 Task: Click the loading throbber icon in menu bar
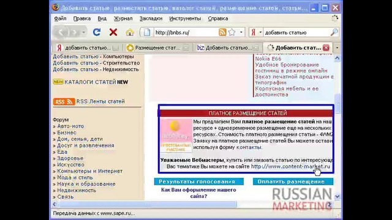(x=335, y=18)
